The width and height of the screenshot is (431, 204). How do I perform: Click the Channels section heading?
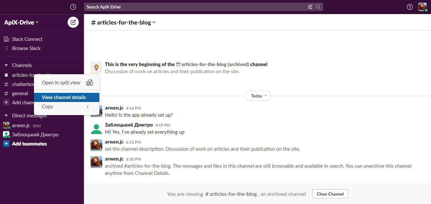tap(22, 65)
